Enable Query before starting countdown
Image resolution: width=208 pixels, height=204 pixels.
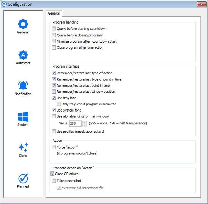(x=54, y=29)
